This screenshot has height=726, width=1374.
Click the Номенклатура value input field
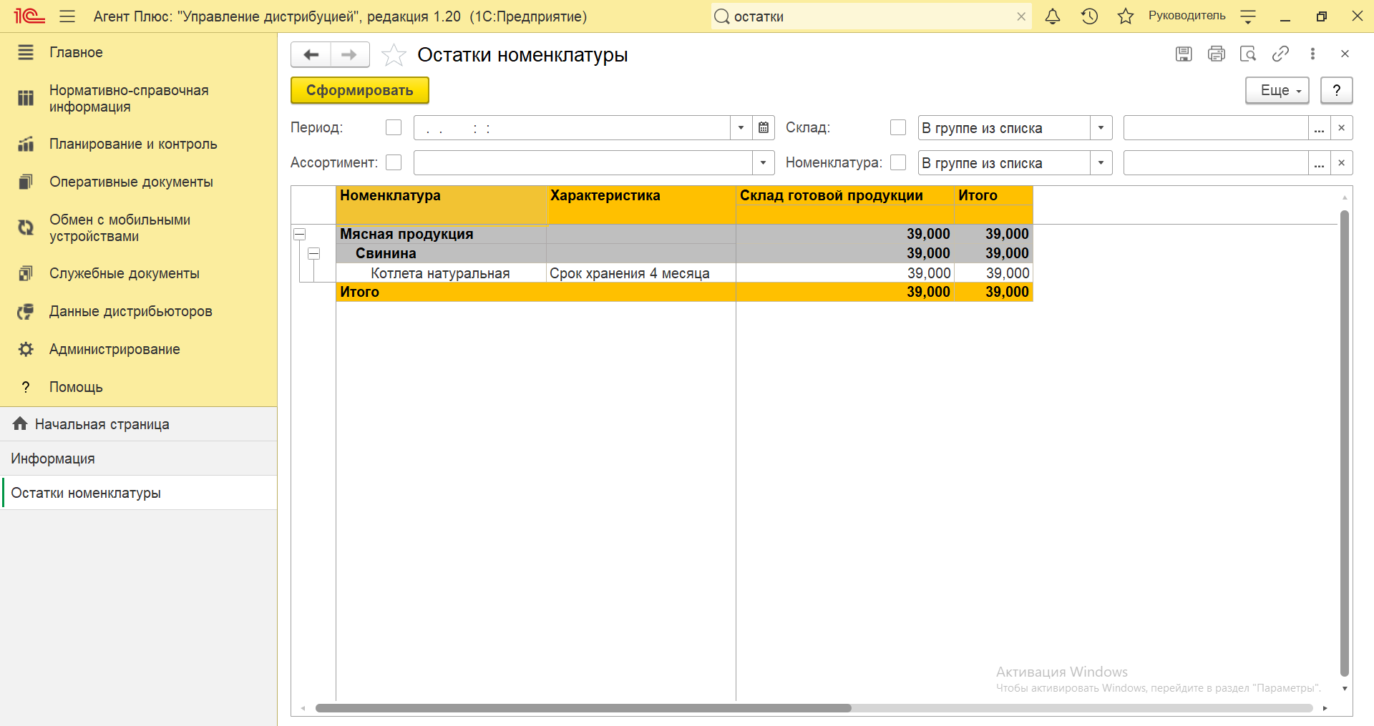(x=1216, y=162)
